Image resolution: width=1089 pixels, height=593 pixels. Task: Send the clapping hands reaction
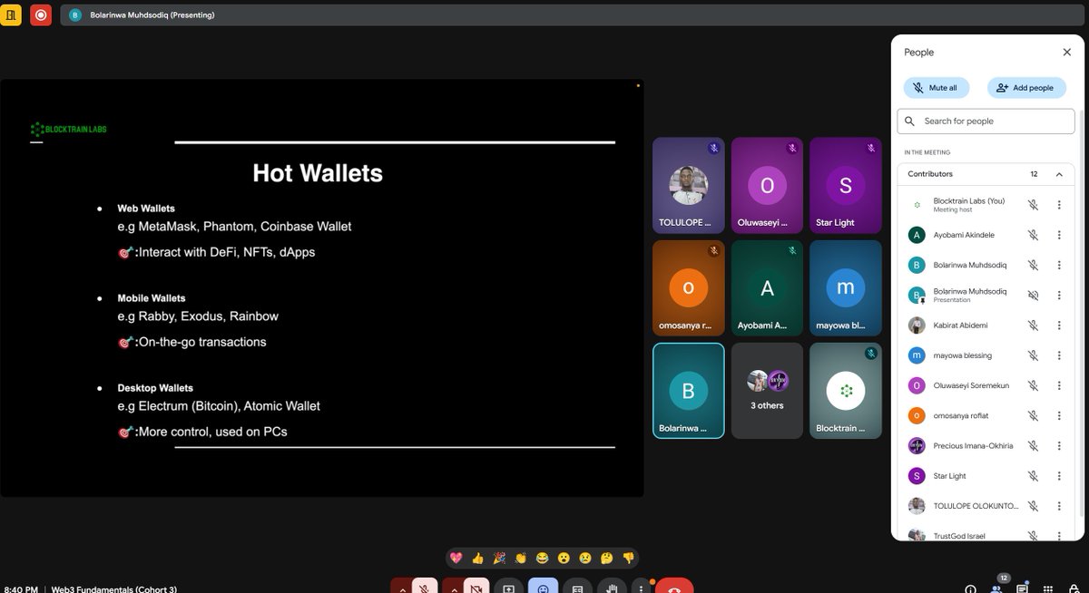coord(521,558)
